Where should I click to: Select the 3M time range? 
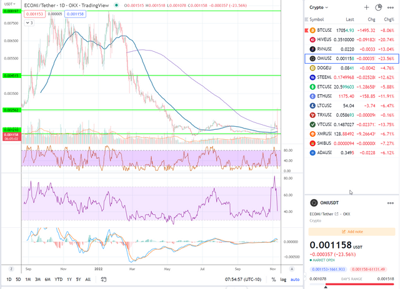click(x=37, y=280)
